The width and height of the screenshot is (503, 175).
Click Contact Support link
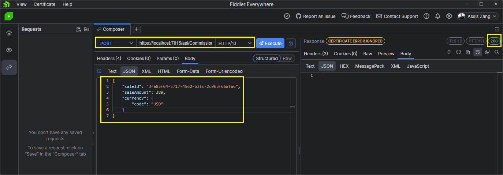pyautogui.click(x=397, y=16)
